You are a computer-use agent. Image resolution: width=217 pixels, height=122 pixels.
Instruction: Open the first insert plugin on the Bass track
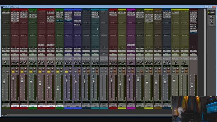pyautogui.click(x=68, y=13)
